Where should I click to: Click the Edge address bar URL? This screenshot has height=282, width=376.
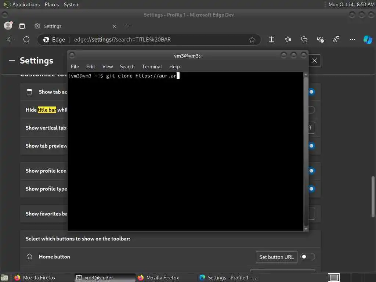point(122,40)
